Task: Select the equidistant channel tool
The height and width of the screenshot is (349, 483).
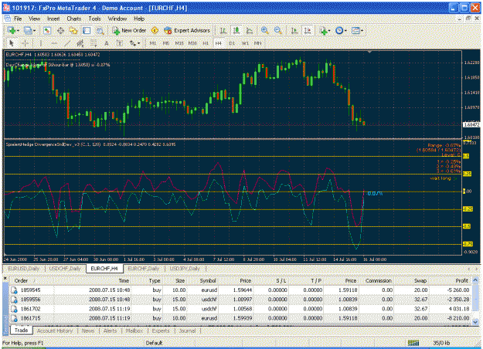Action: click(x=80, y=43)
